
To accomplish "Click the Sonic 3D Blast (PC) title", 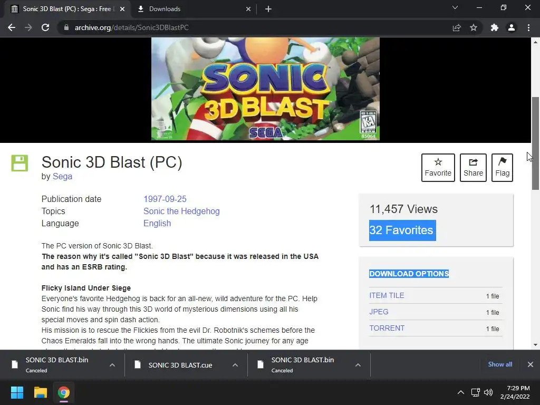I will pyautogui.click(x=112, y=162).
